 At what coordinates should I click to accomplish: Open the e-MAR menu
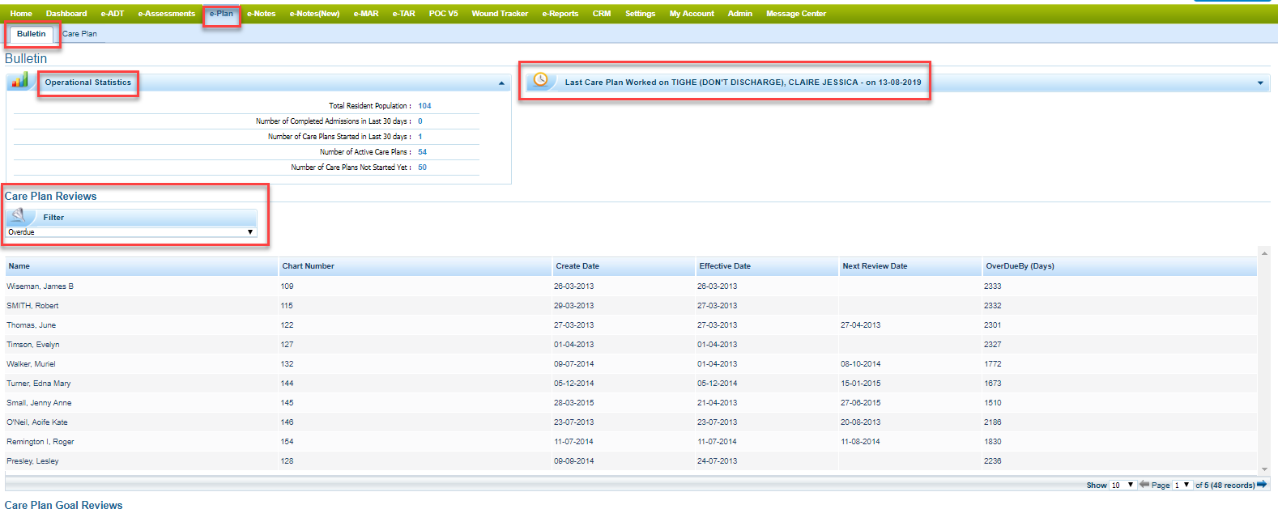[x=366, y=14]
